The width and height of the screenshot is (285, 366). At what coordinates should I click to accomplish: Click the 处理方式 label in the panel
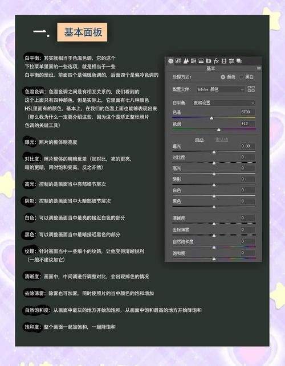[x=182, y=77]
